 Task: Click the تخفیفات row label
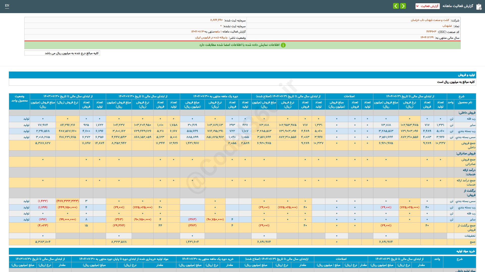[470, 236]
